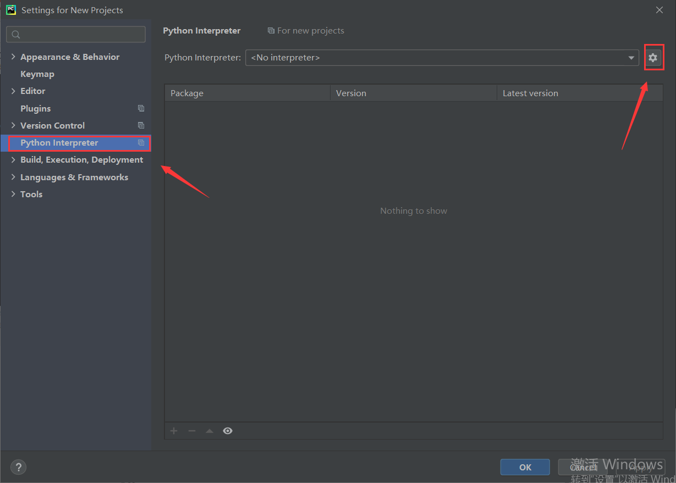Expand the Editor section

click(13, 91)
